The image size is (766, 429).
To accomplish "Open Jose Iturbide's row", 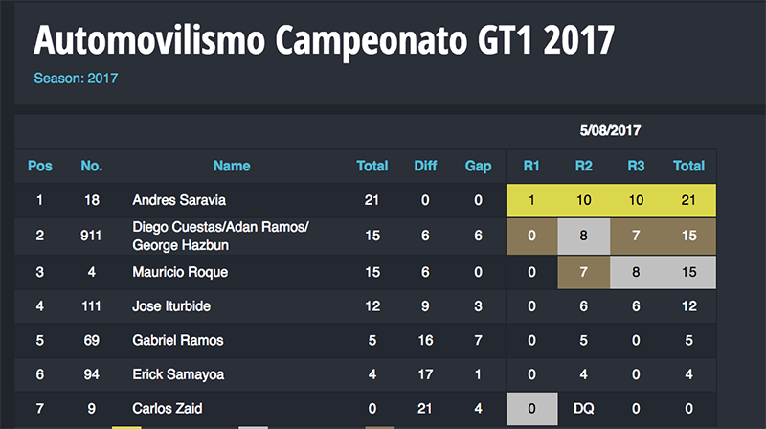I will [x=366, y=306].
